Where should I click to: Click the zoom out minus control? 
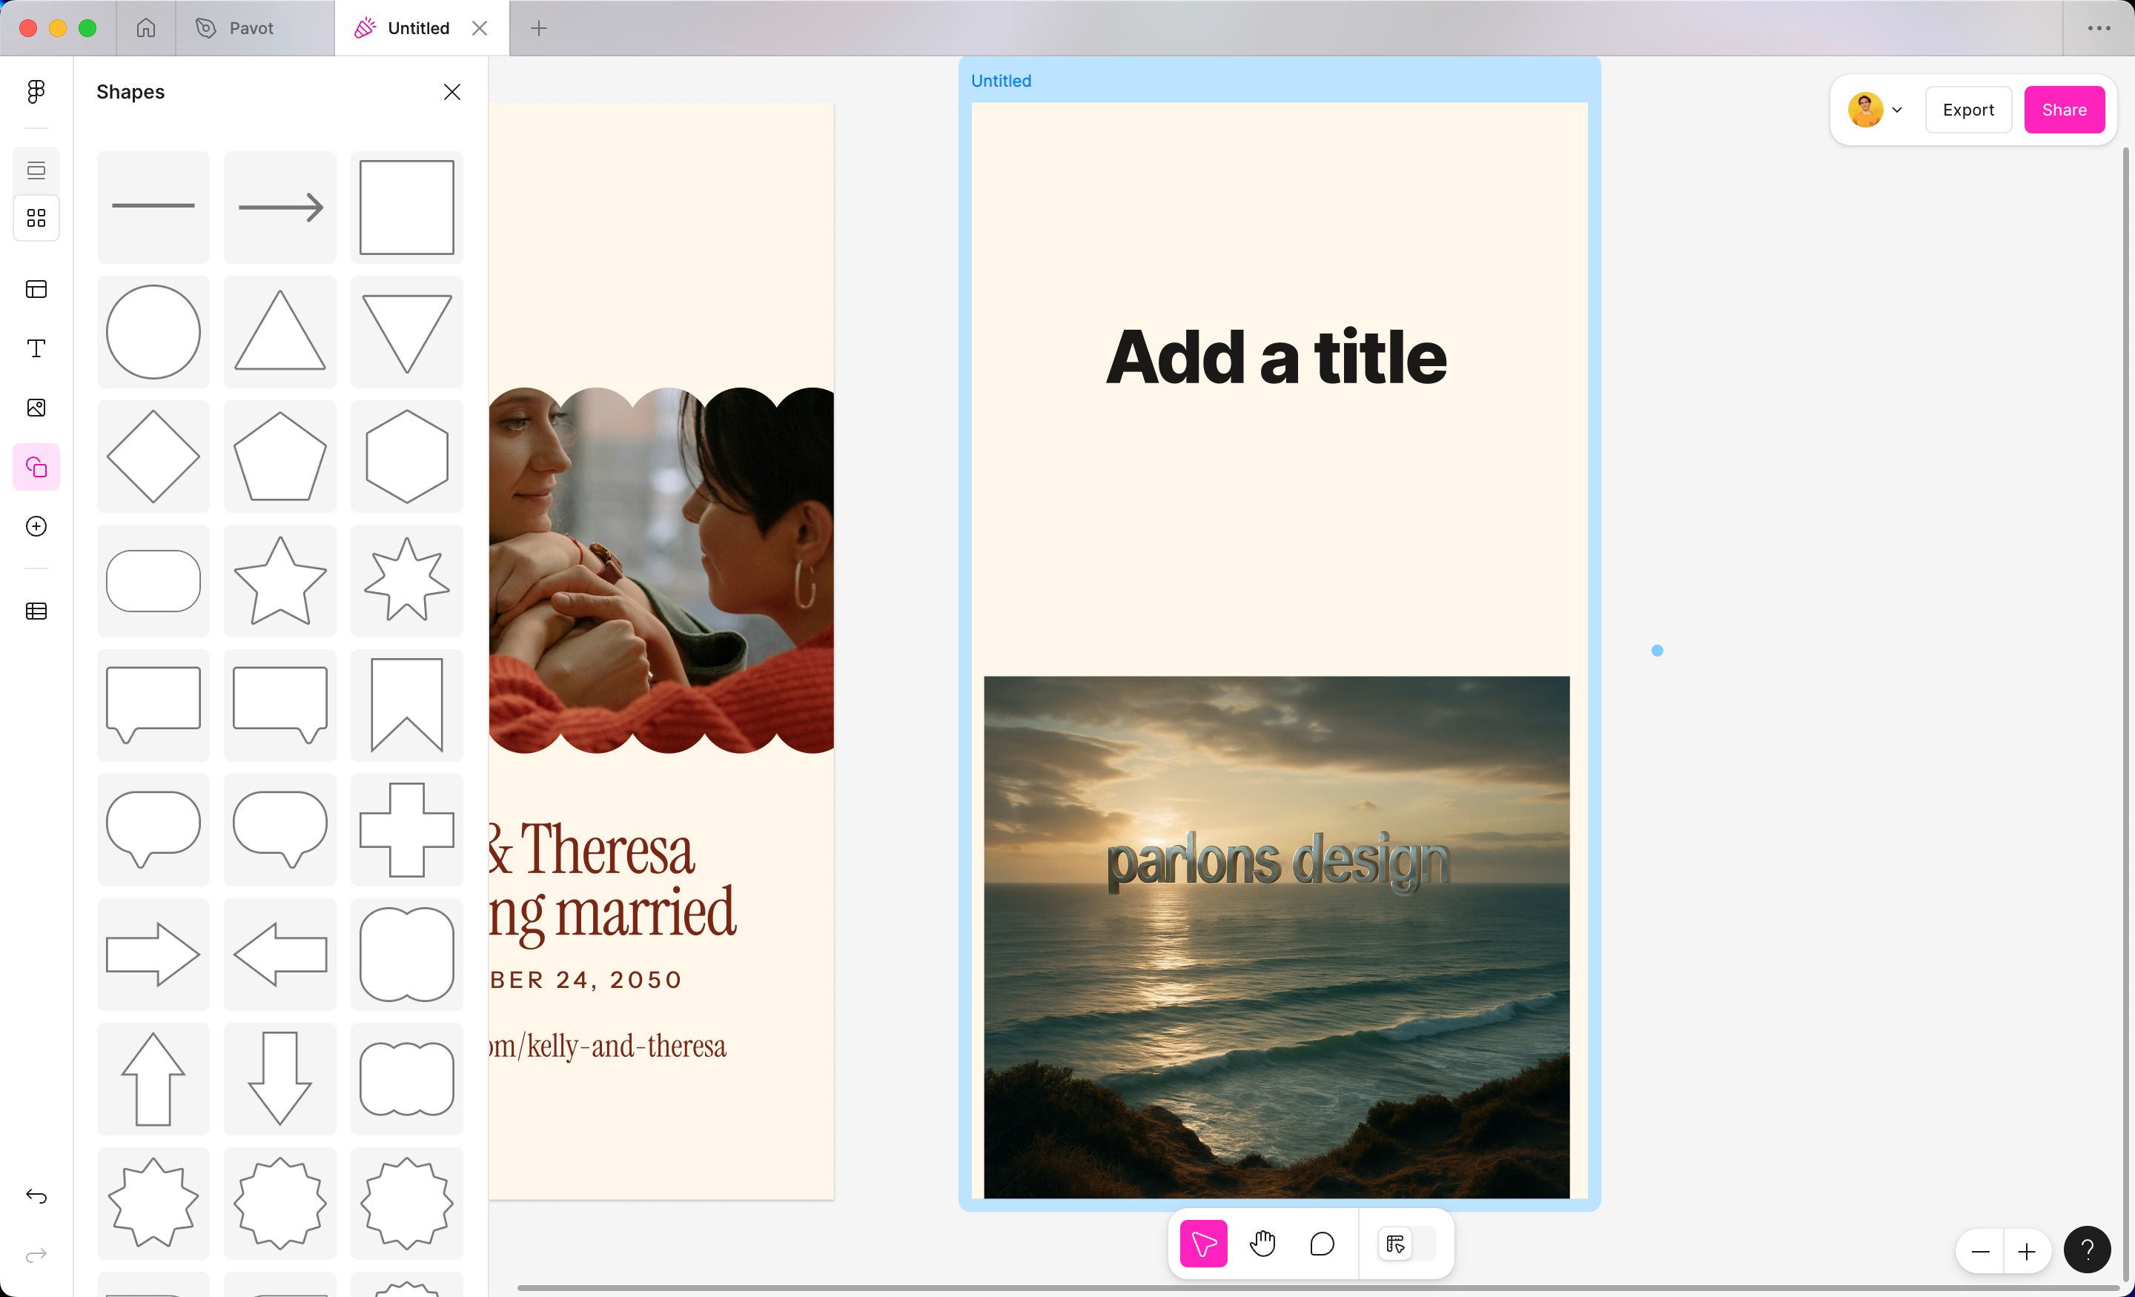pyautogui.click(x=1980, y=1252)
